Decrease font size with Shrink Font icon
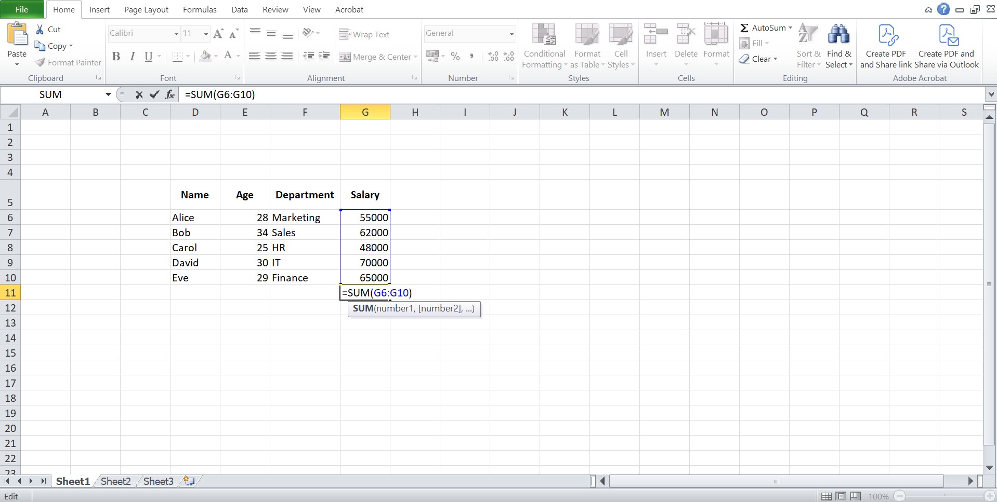This screenshot has width=997, height=502. (x=234, y=33)
